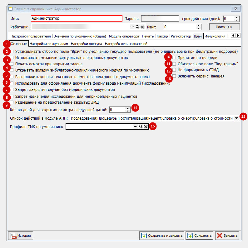Decrease Ранг value

tap(198, 28)
